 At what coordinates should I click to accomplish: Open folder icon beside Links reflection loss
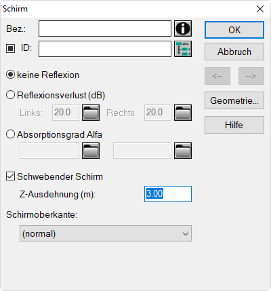click(91, 113)
